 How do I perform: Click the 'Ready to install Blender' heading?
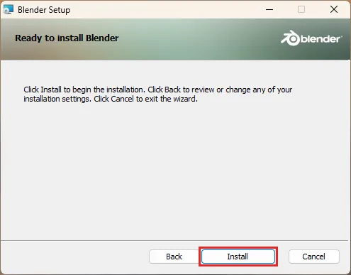click(67, 38)
